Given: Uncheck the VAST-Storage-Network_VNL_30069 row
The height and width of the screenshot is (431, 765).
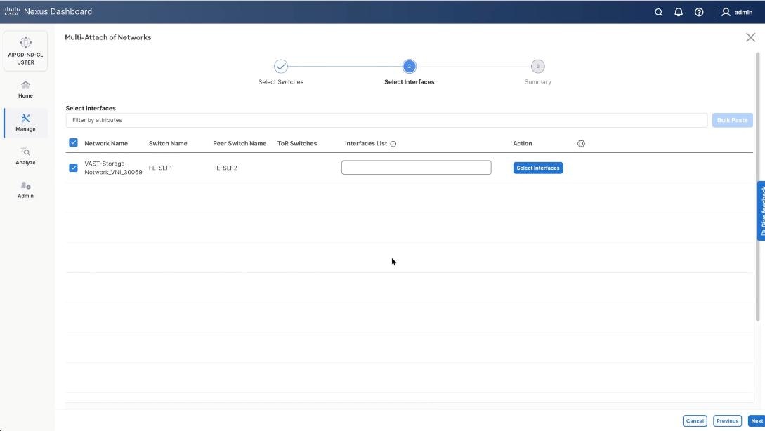Looking at the screenshot, I should pos(73,167).
